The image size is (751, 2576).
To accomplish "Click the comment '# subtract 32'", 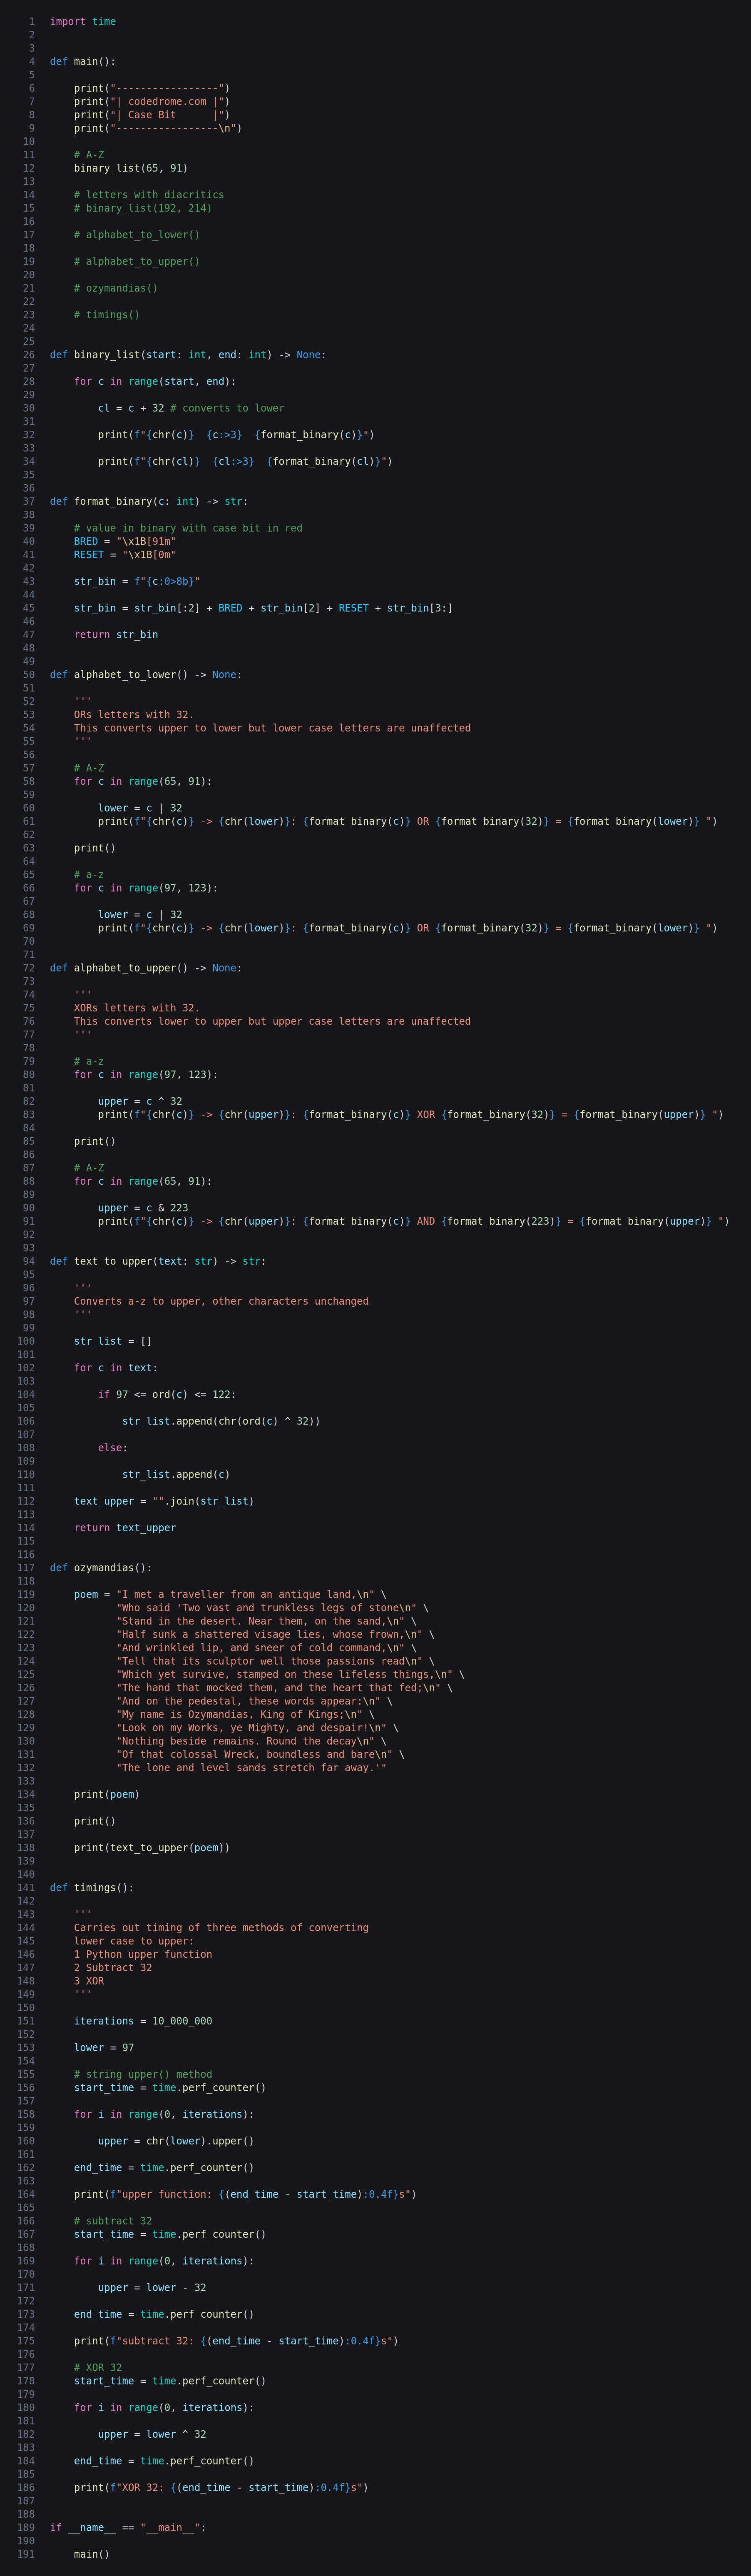I will (x=113, y=2221).
